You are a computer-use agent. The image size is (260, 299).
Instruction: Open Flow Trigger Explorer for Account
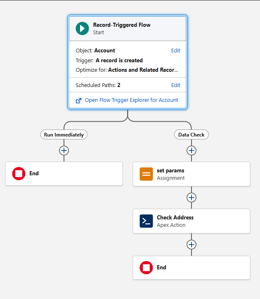(131, 100)
